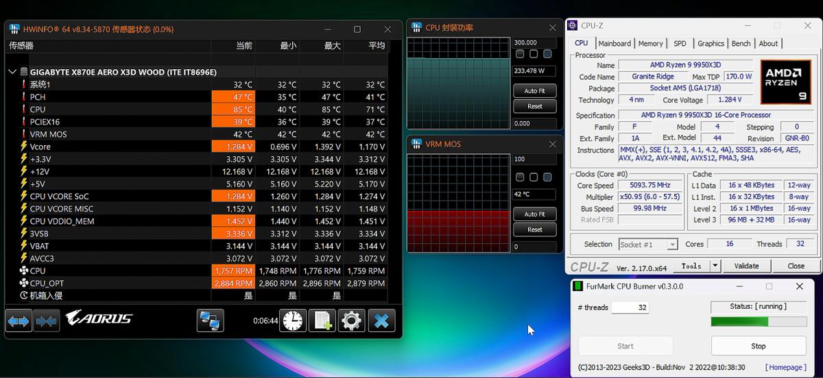Toggle the blue checkbox in CPU power graph
This screenshot has width=823, height=378.
[x=547, y=54]
